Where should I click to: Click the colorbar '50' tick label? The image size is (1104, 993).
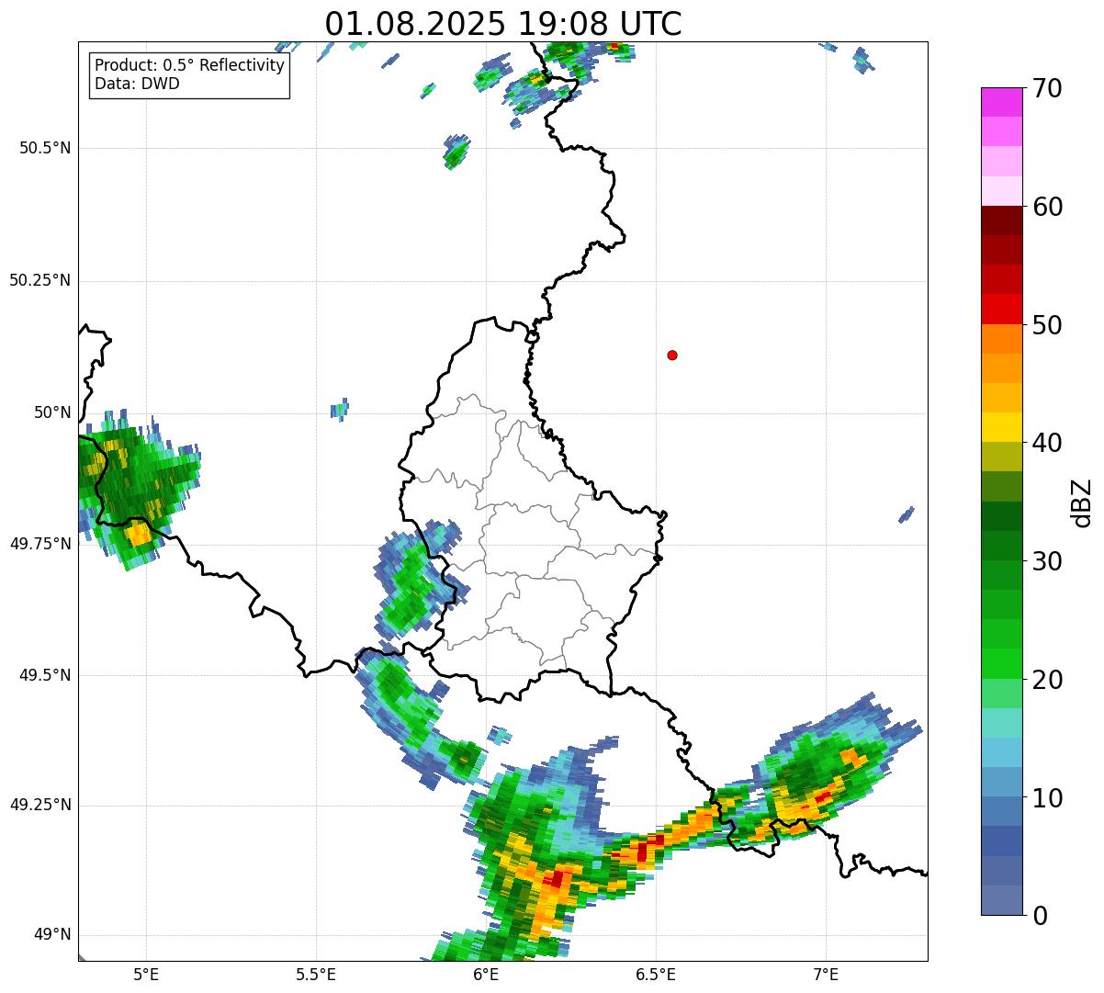(x=1047, y=325)
